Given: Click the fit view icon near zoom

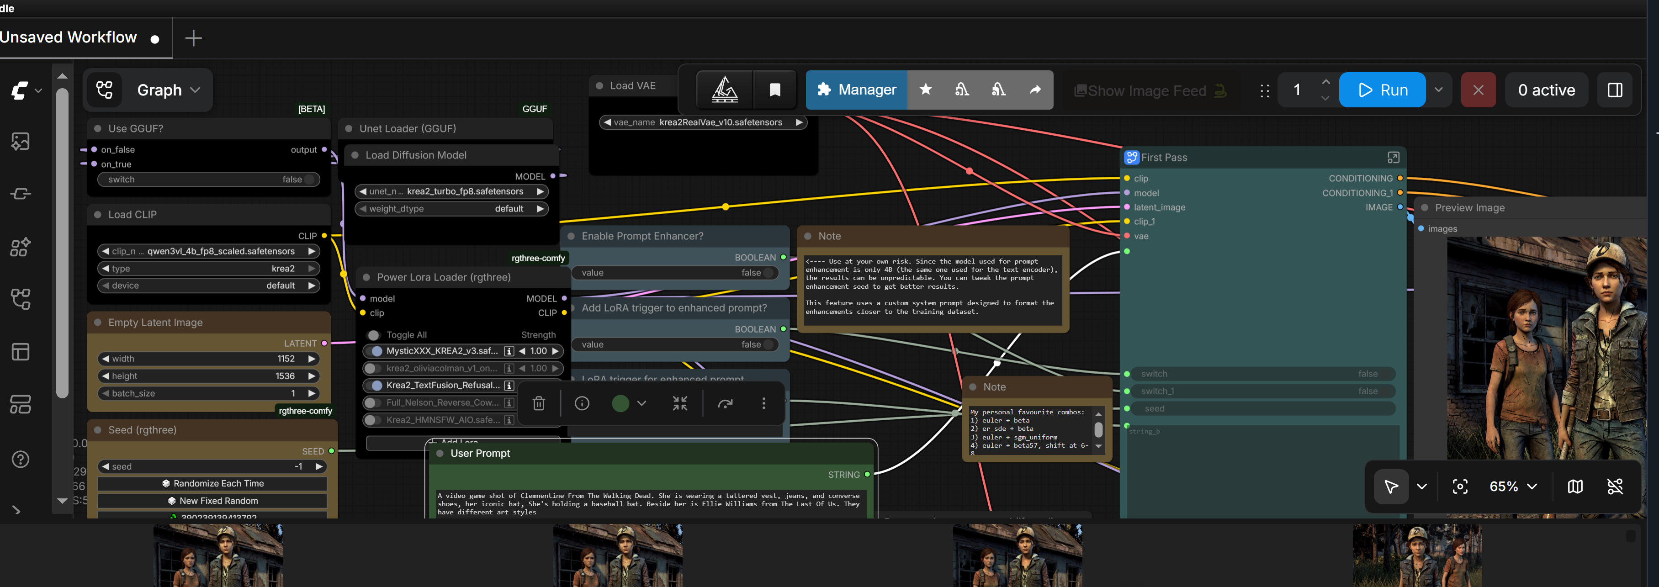Looking at the screenshot, I should tap(1460, 487).
